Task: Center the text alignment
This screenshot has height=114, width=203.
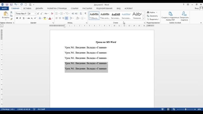Action: [60, 18]
